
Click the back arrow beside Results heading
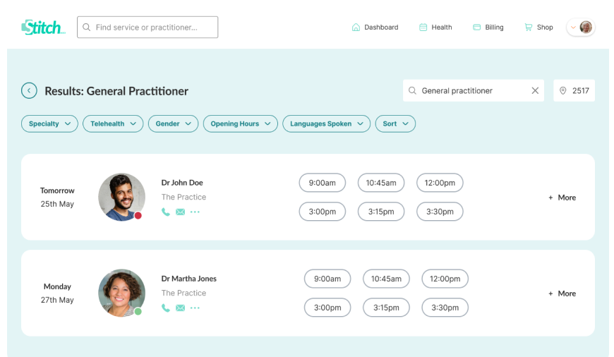click(29, 90)
